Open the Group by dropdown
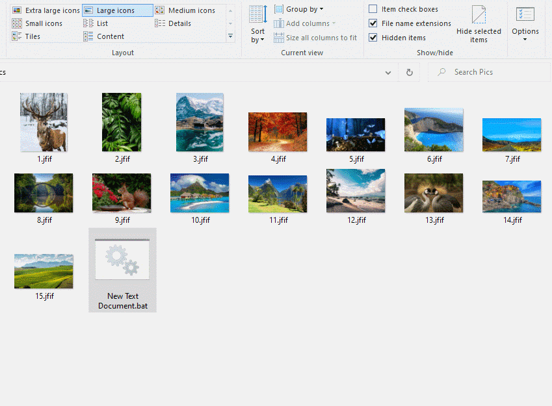 tap(298, 8)
